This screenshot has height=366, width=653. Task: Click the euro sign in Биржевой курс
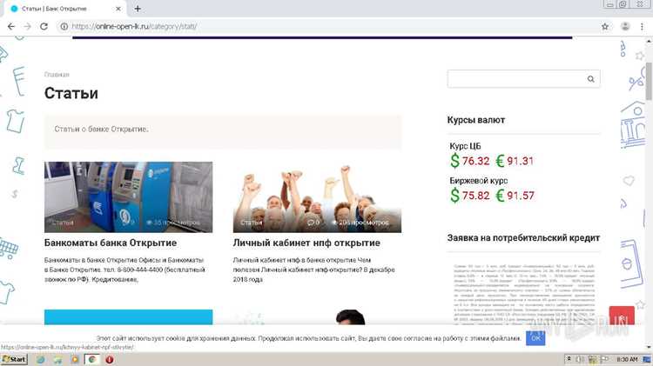click(x=500, y=195)
